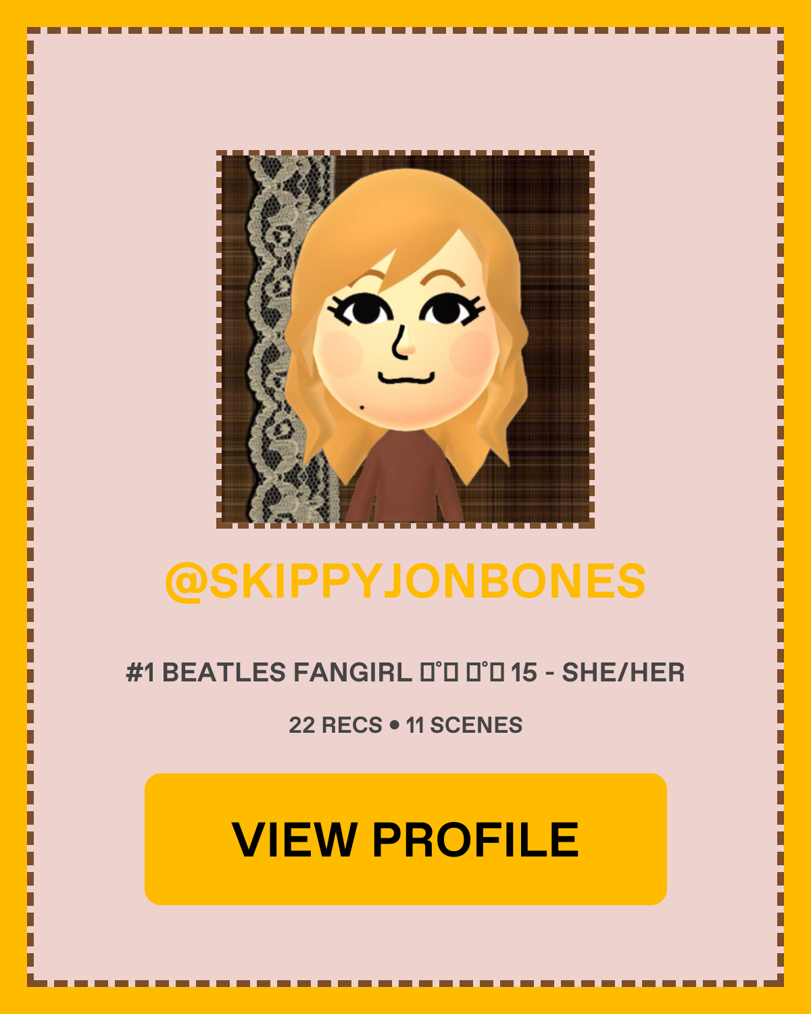This screenshot has height=1014, width=811.
Task: Select the Mii avatar profile picture
Action: coord(405,339)
